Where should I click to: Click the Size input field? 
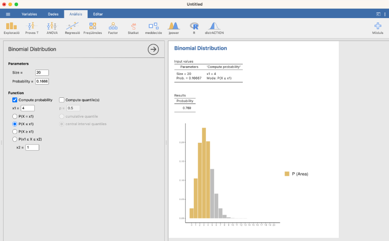tap(42, 72)
